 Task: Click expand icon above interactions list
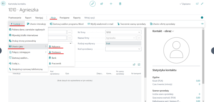pyautogui.click(x=139, y=64)
